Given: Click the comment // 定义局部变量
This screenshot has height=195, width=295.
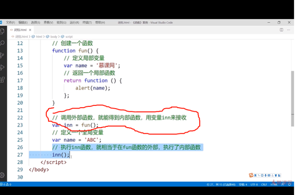Looking at the screenshot, I should click(x=84, y=58).
